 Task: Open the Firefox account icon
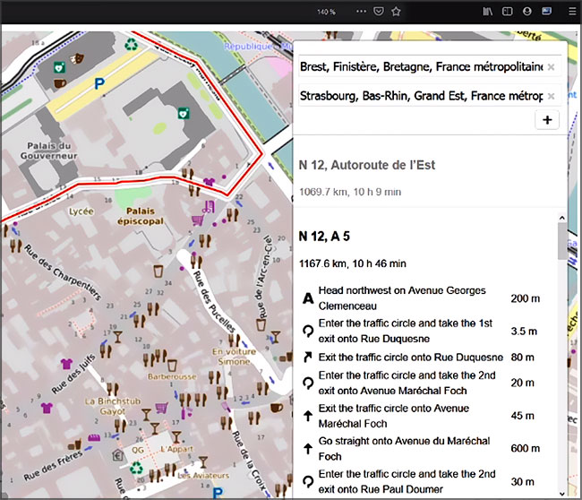click(x=527, y=12)
